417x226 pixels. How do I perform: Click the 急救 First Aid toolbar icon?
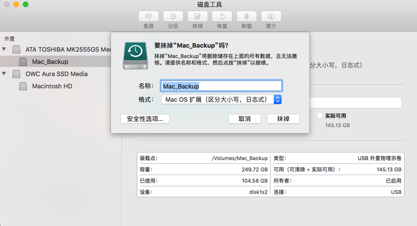coord(149,16)
